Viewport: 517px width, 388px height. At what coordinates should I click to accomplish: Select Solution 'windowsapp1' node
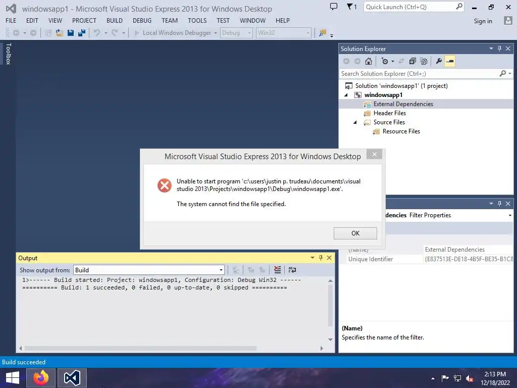[401, 86]
